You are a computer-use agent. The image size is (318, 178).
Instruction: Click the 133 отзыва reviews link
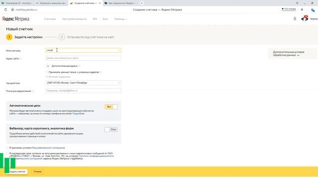point(289,9)
